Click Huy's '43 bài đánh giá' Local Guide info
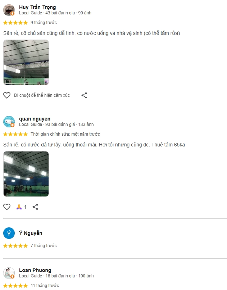The height and width of the screenshot is (290, 227). click(x=60, y=13)
